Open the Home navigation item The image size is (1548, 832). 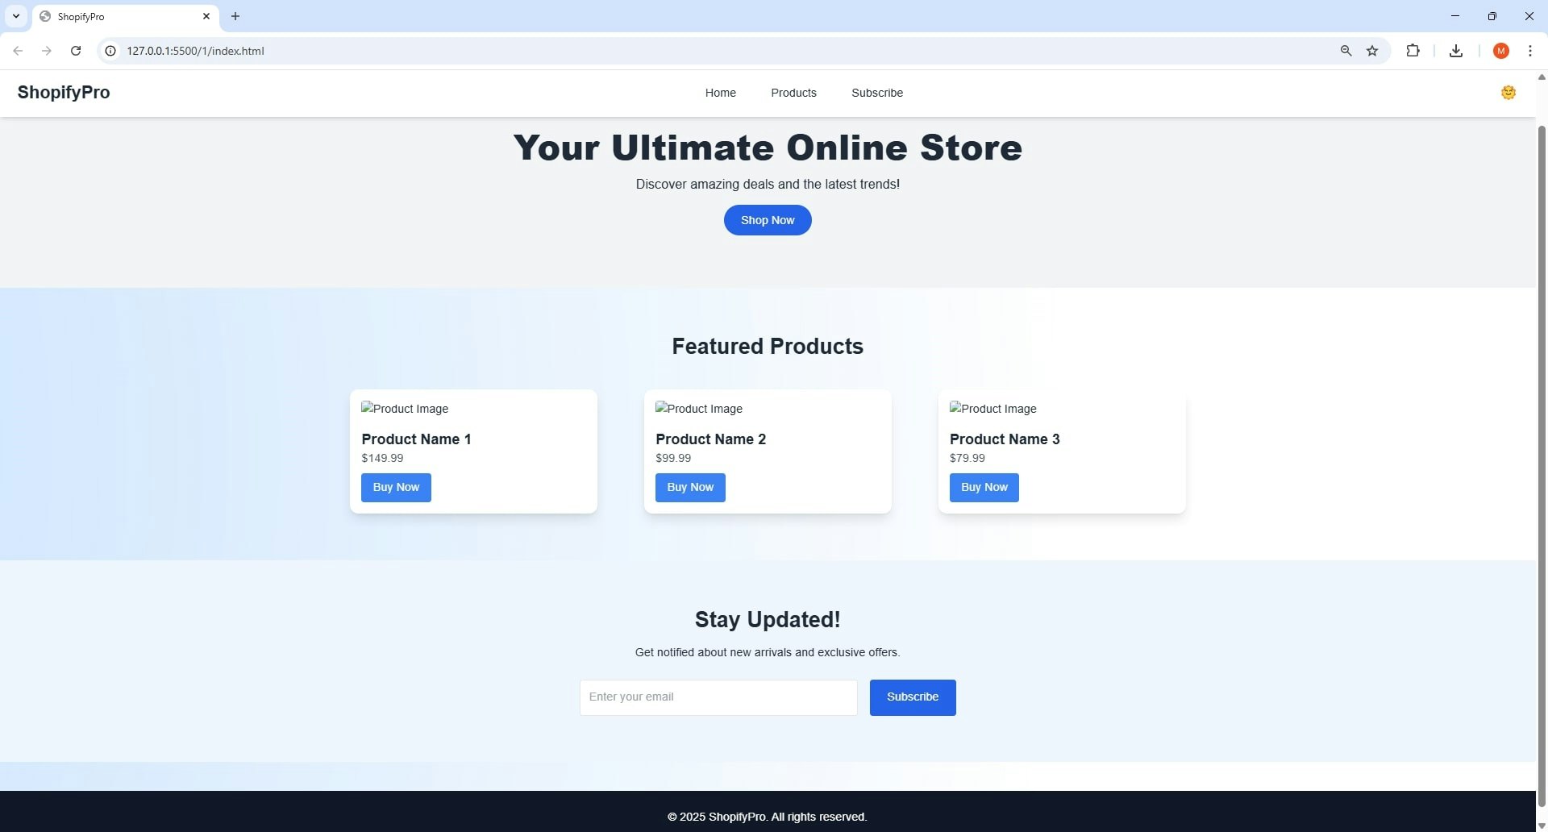[x=720, y=93]
